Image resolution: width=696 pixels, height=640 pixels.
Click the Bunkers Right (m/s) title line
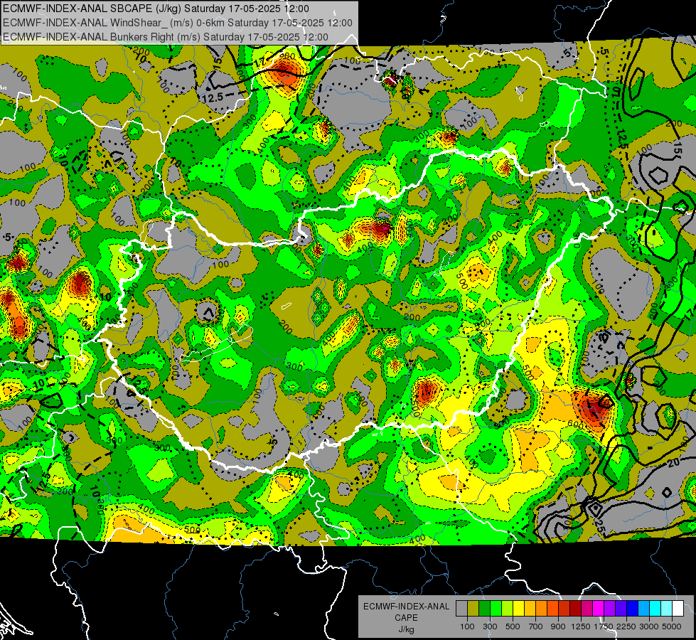click(166, 37)
